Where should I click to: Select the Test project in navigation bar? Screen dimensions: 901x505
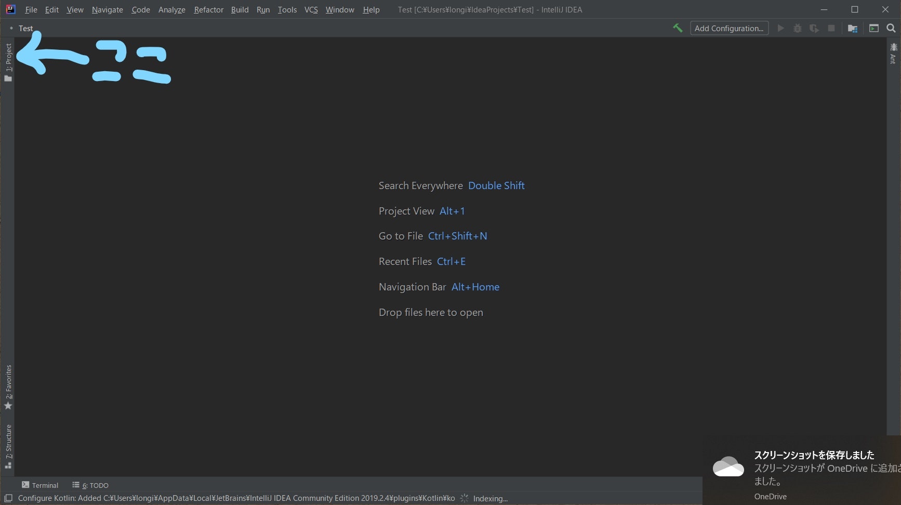coord(26,29)
